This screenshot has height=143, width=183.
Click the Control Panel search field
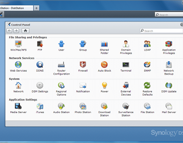coord(162,31)
